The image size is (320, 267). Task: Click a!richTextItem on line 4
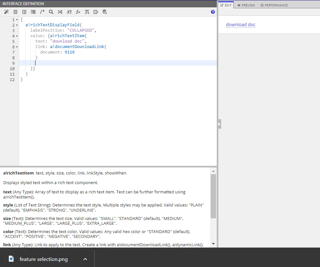click(67, 36)
